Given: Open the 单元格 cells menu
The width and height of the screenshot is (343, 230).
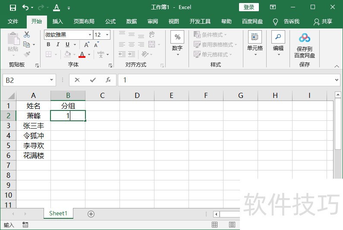Looking at the screenshot, I should coord(255,44).
